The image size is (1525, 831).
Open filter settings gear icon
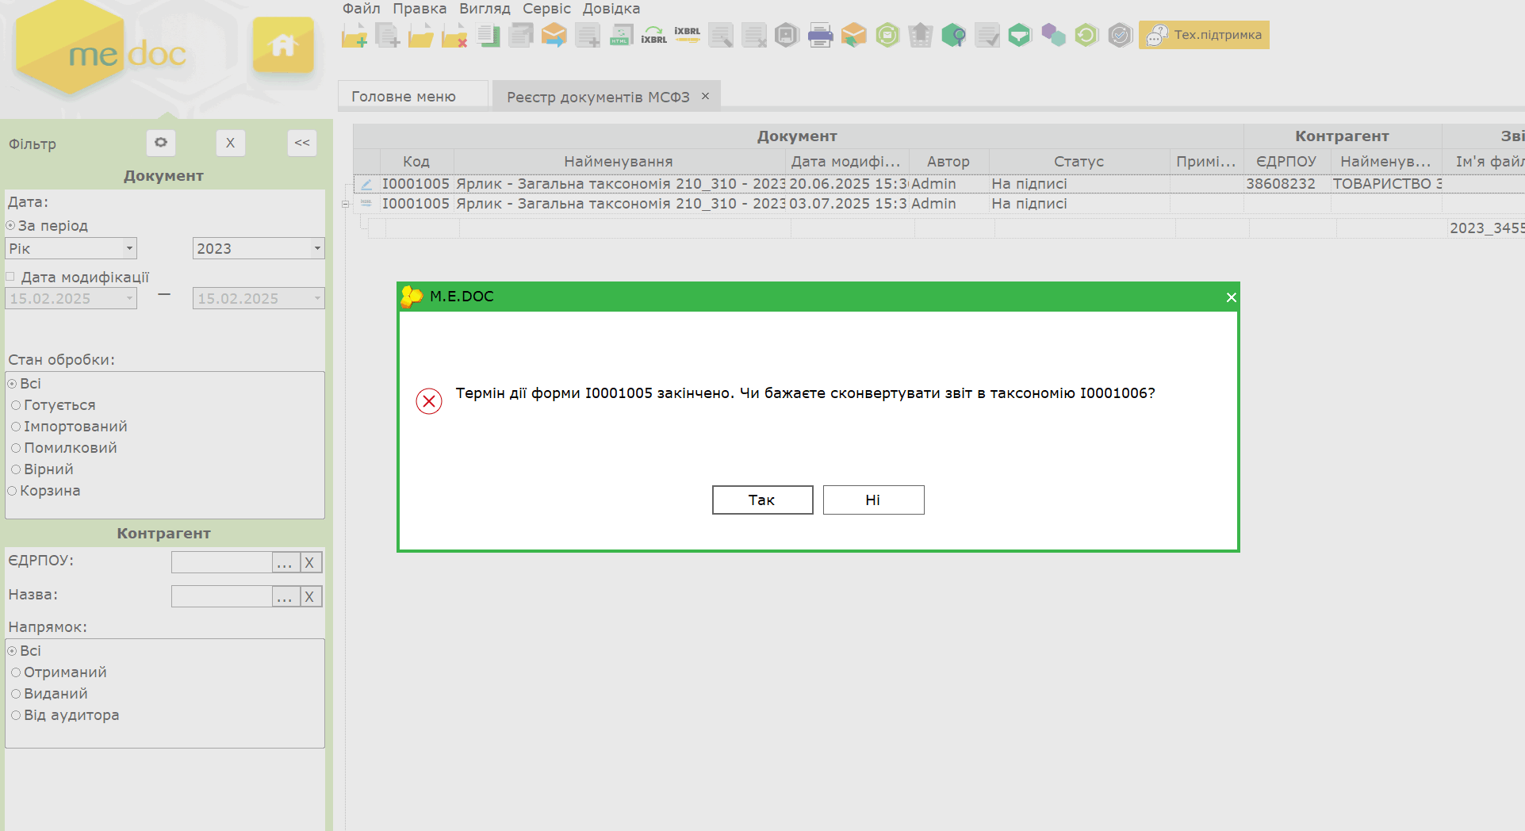[x=161, y=143]
